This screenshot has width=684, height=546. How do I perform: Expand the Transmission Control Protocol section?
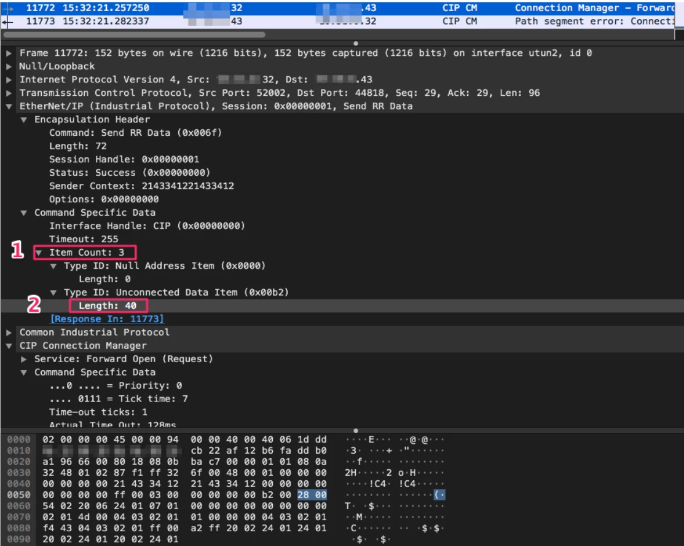pyautogui.click(x=9, y=93)
